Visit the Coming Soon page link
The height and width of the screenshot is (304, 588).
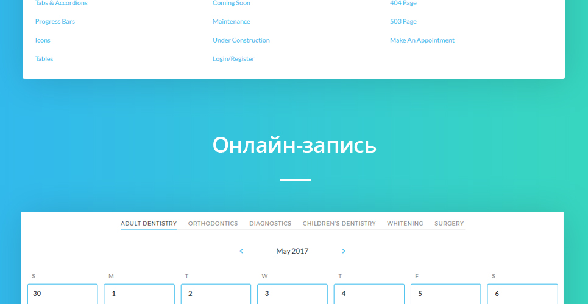[232, 3]
